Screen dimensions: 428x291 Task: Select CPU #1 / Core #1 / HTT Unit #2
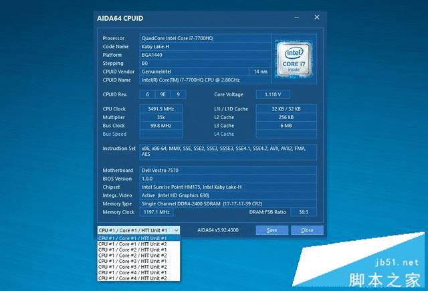138,244
